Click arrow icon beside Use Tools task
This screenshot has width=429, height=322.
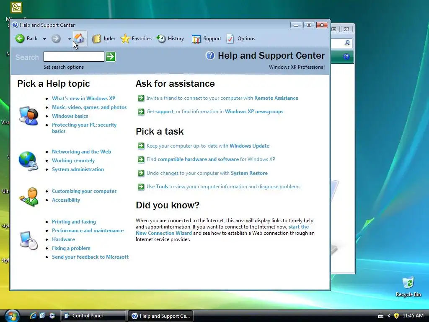(141, 187)
